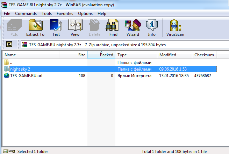229x154 pixels.
Task: Show archive Info
Action: pos(152,27)
